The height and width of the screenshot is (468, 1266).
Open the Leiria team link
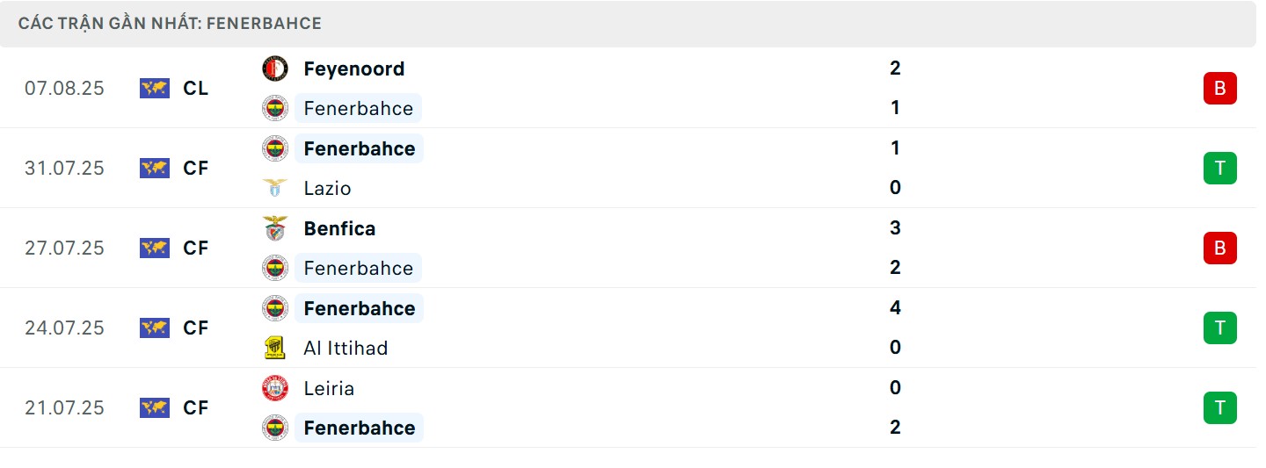click(x=329, y=388)
